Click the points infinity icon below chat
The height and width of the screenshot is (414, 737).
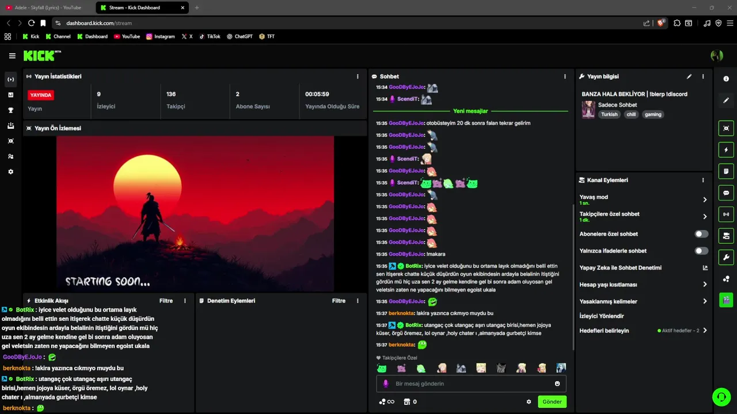click(386, 402)
